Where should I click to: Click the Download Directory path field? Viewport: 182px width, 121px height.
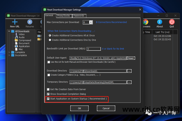98,71
